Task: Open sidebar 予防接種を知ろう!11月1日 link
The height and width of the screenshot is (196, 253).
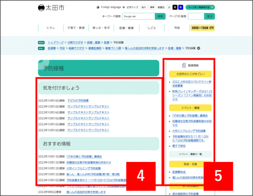Action: pos(190,139)
